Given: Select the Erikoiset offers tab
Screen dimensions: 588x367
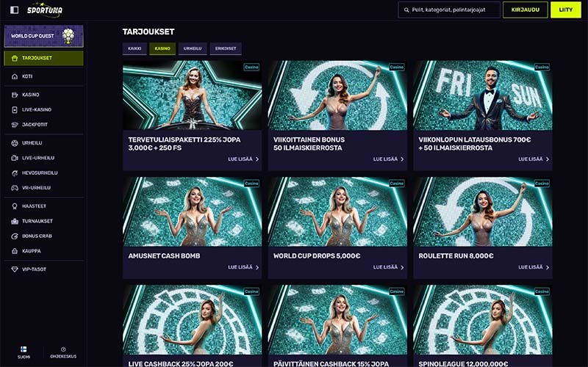Looking at the screenshot, I should (x=226, y=48).
